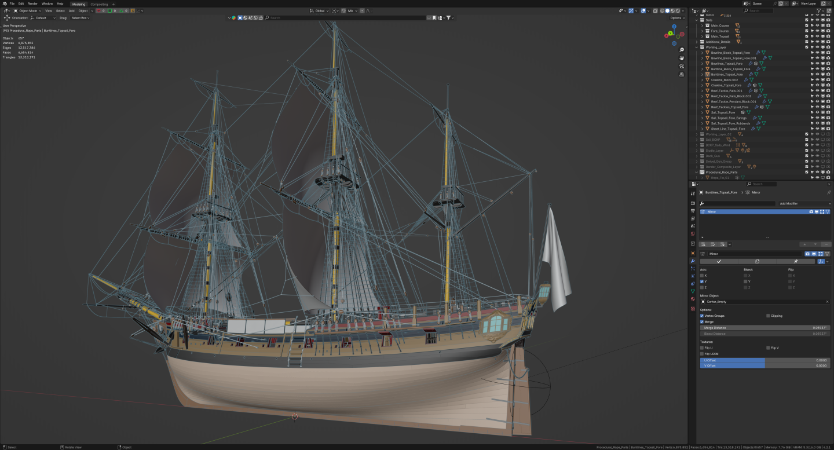The image size is (834, 450).
Task: Remove modifier with minus button in list
Action: (826, 244)
